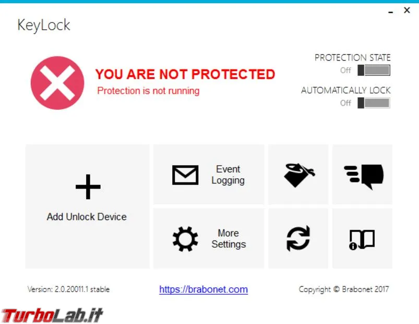This screenshot has width=419, height=324.
Task: Close the KeyLock window
Action: coord(406,10)
